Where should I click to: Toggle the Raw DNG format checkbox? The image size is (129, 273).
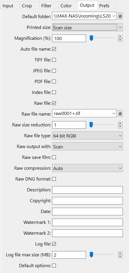(54, 179)
